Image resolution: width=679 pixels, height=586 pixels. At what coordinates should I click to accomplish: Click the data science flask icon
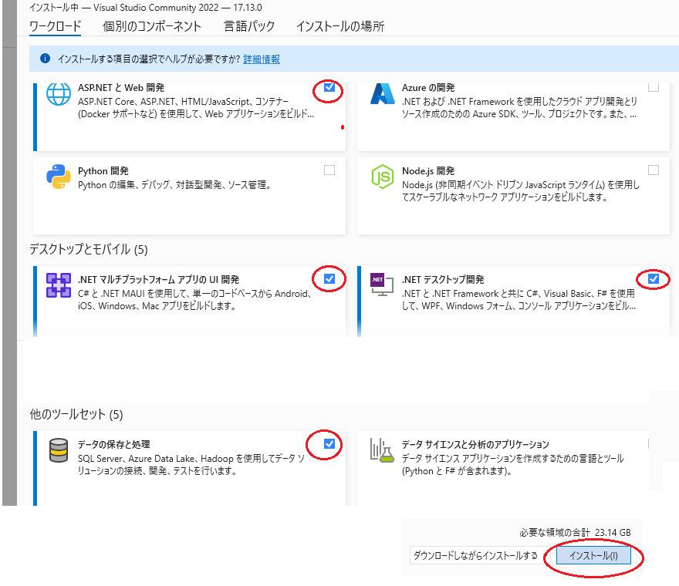click(x=383, y=450)
